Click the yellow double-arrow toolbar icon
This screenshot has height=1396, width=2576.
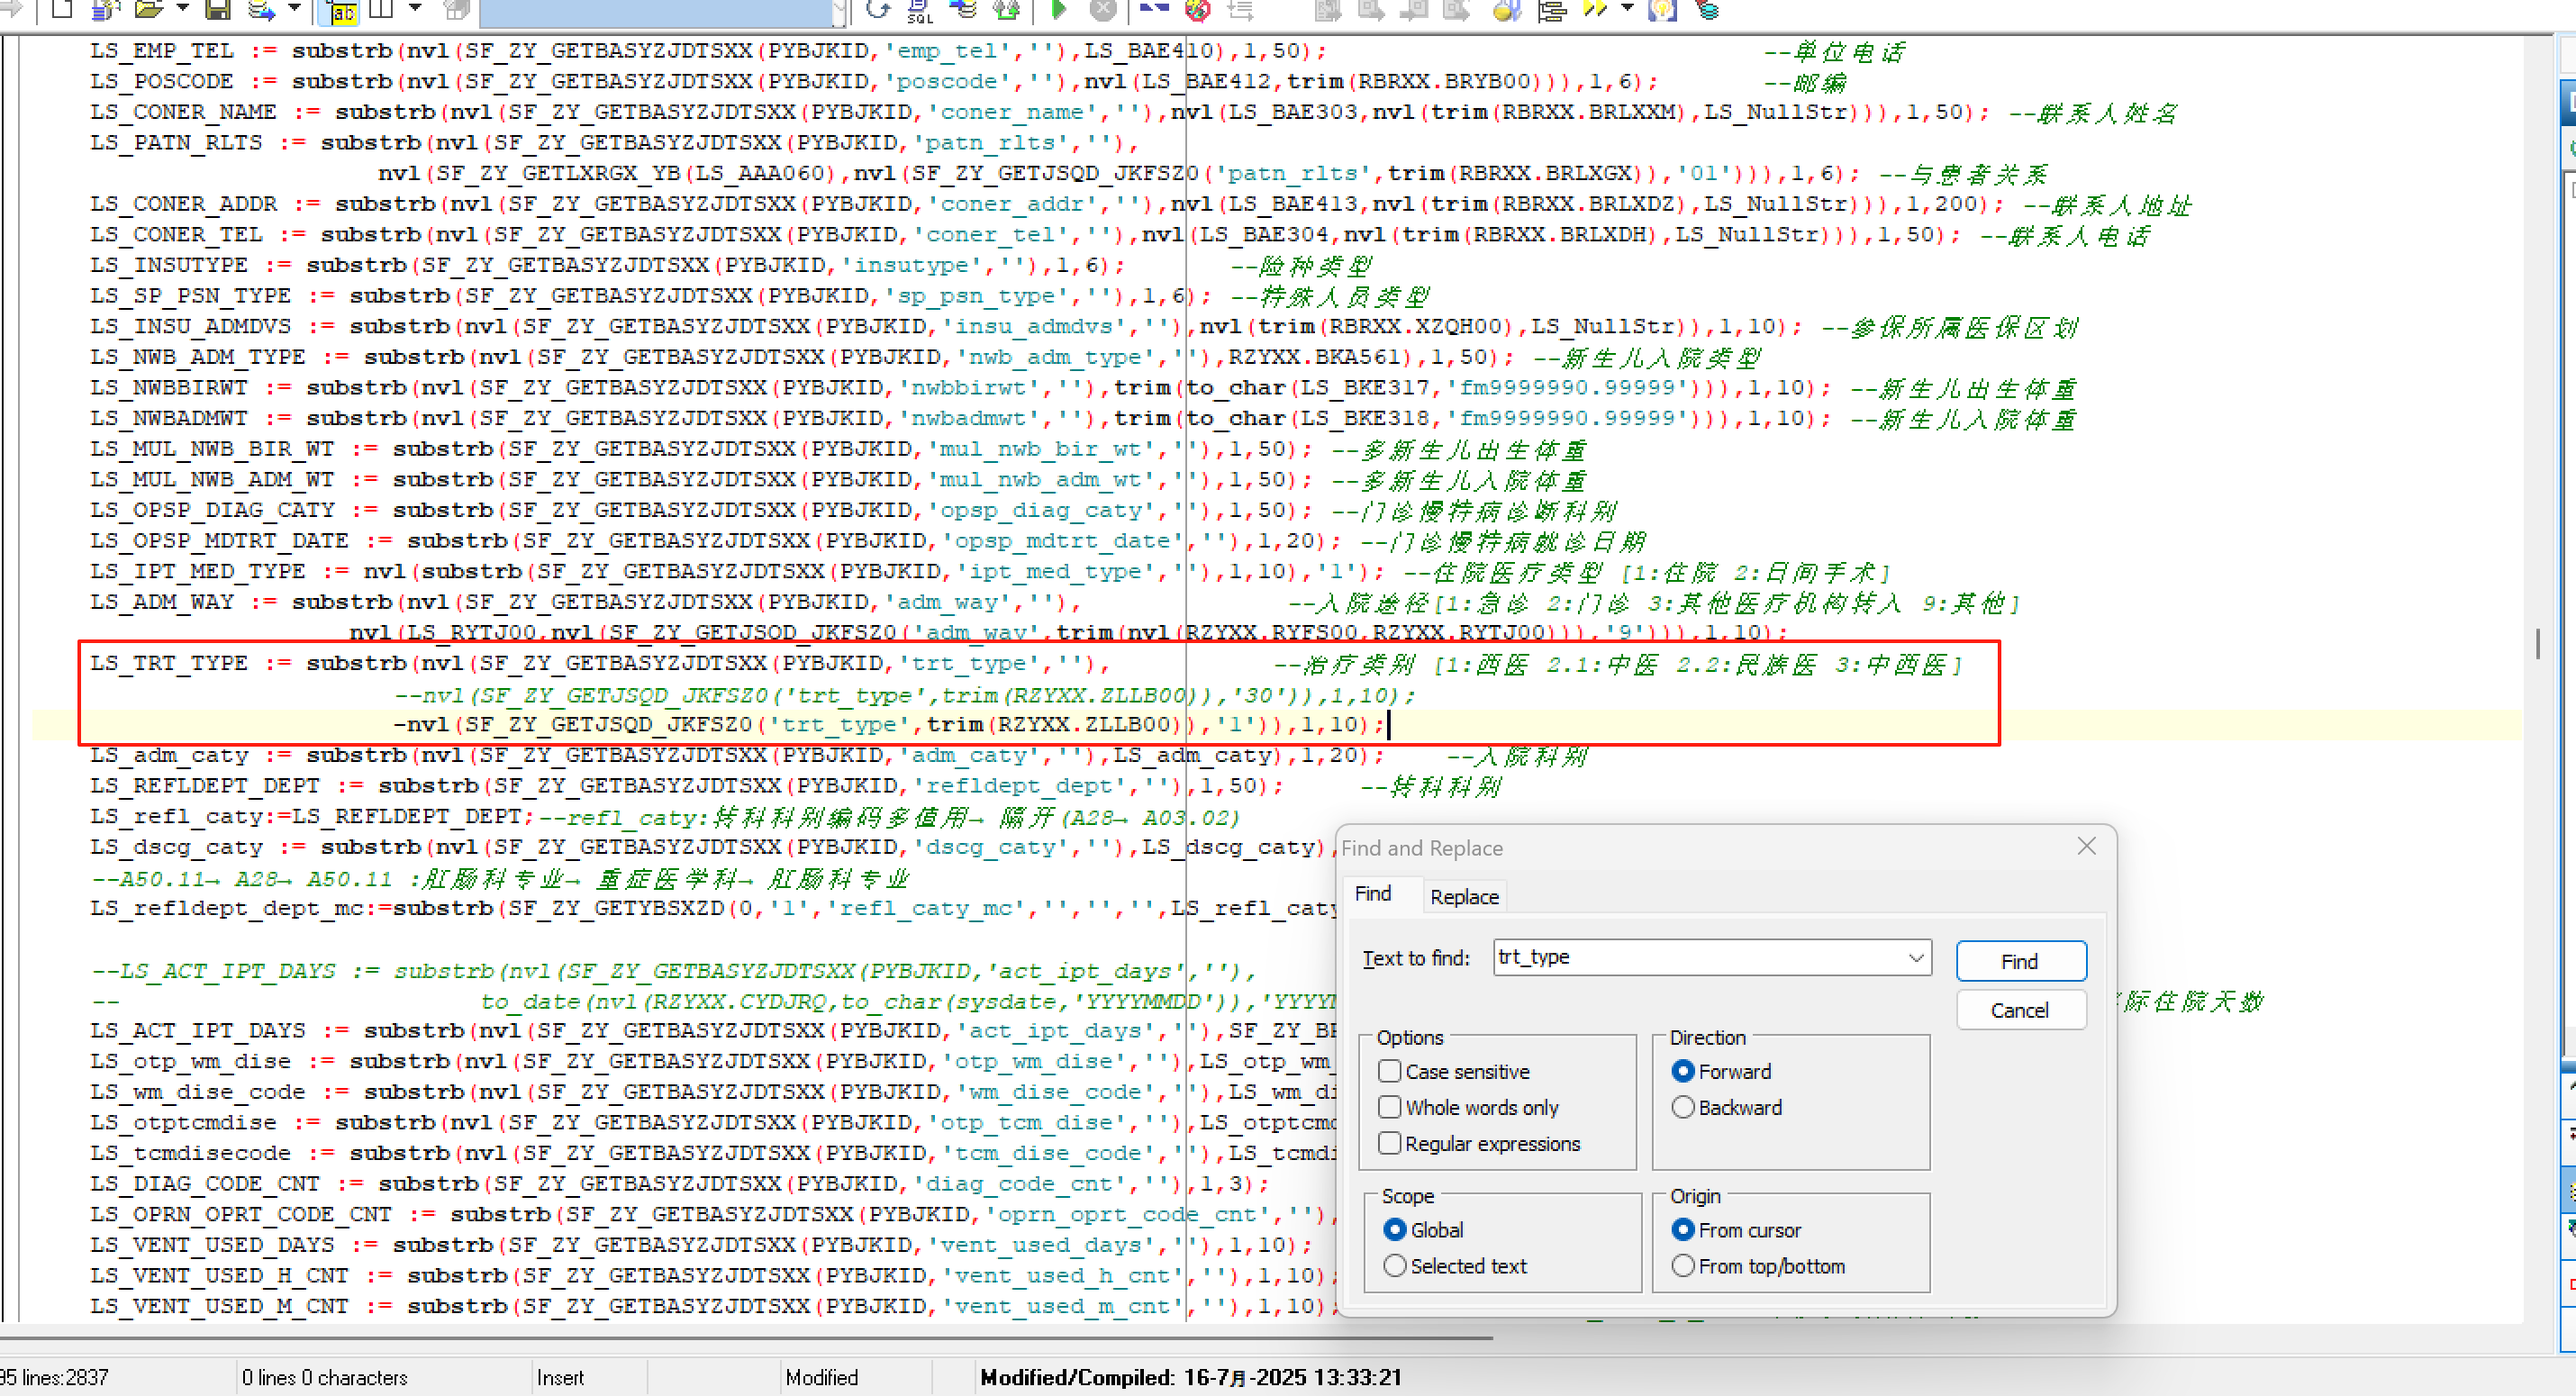(1594, 10)
